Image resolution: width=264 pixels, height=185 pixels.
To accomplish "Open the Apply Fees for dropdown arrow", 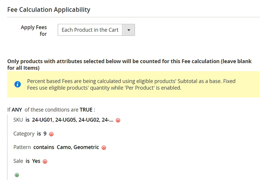I will (129, 30).
